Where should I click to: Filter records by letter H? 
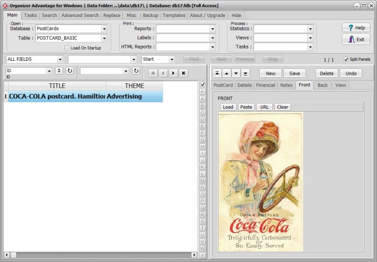pos(203,147)
